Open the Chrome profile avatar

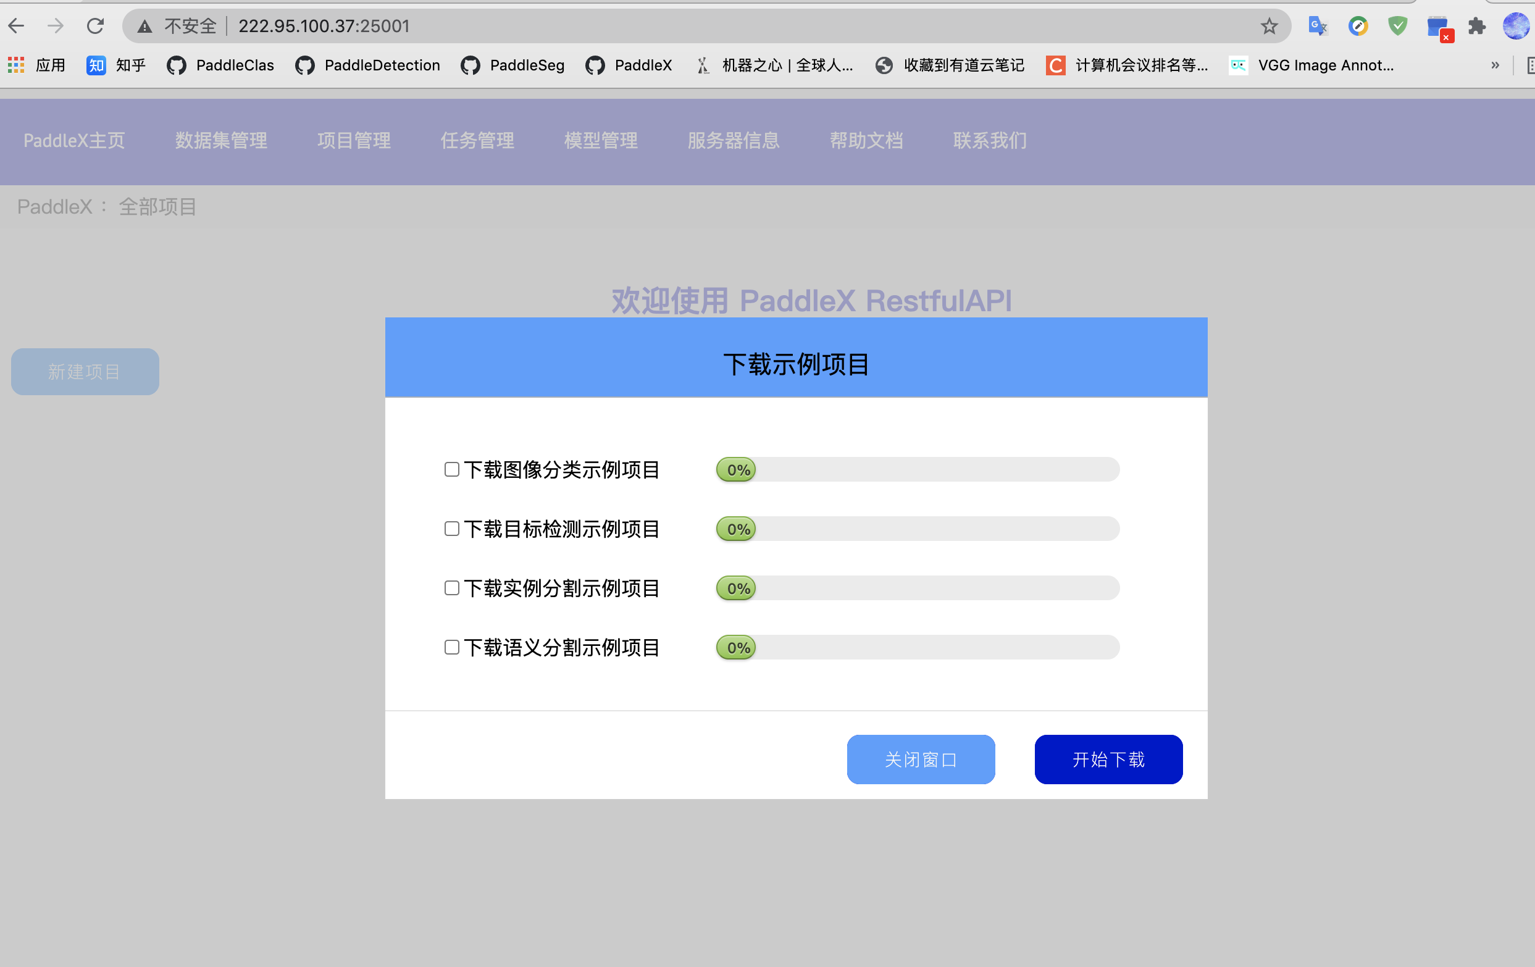pos(1515,26)
